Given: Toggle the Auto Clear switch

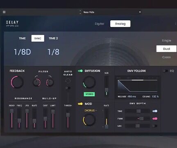Looking at the screenshot, I should coord(68,88).
